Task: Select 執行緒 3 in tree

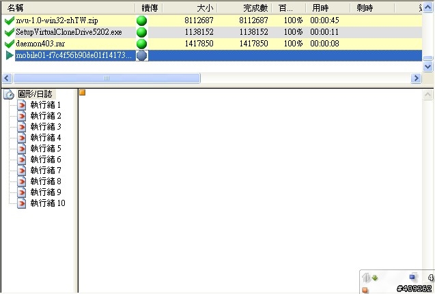Action: (x=46, y=127)
